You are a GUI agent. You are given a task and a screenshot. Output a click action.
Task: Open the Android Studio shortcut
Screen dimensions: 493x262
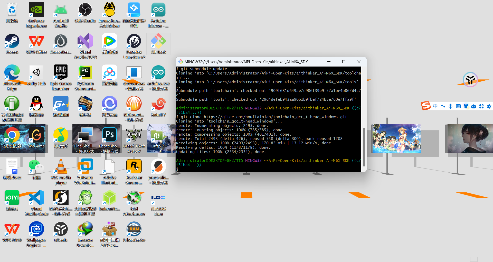coord(61,15)
